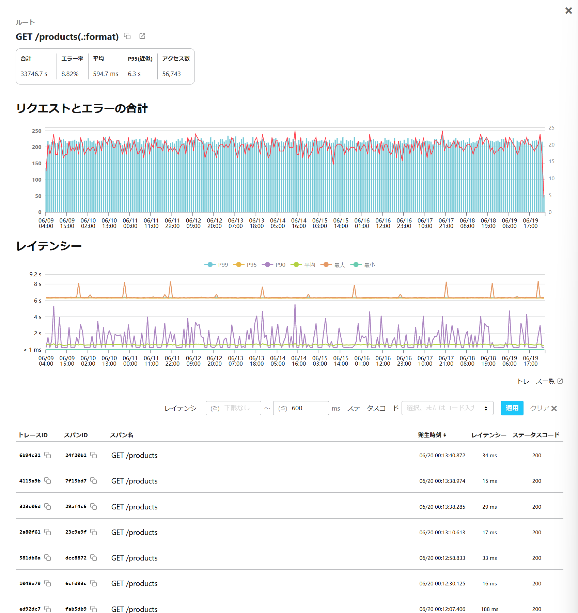
Task: Select the 188 ms latency cell
Action: pos(489,609)
